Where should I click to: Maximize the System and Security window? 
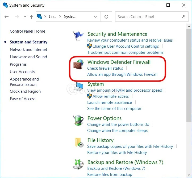click(168, 5)
